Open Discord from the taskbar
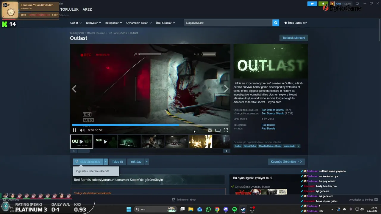This screenshot has width=381, height=214. pos(226,209)
